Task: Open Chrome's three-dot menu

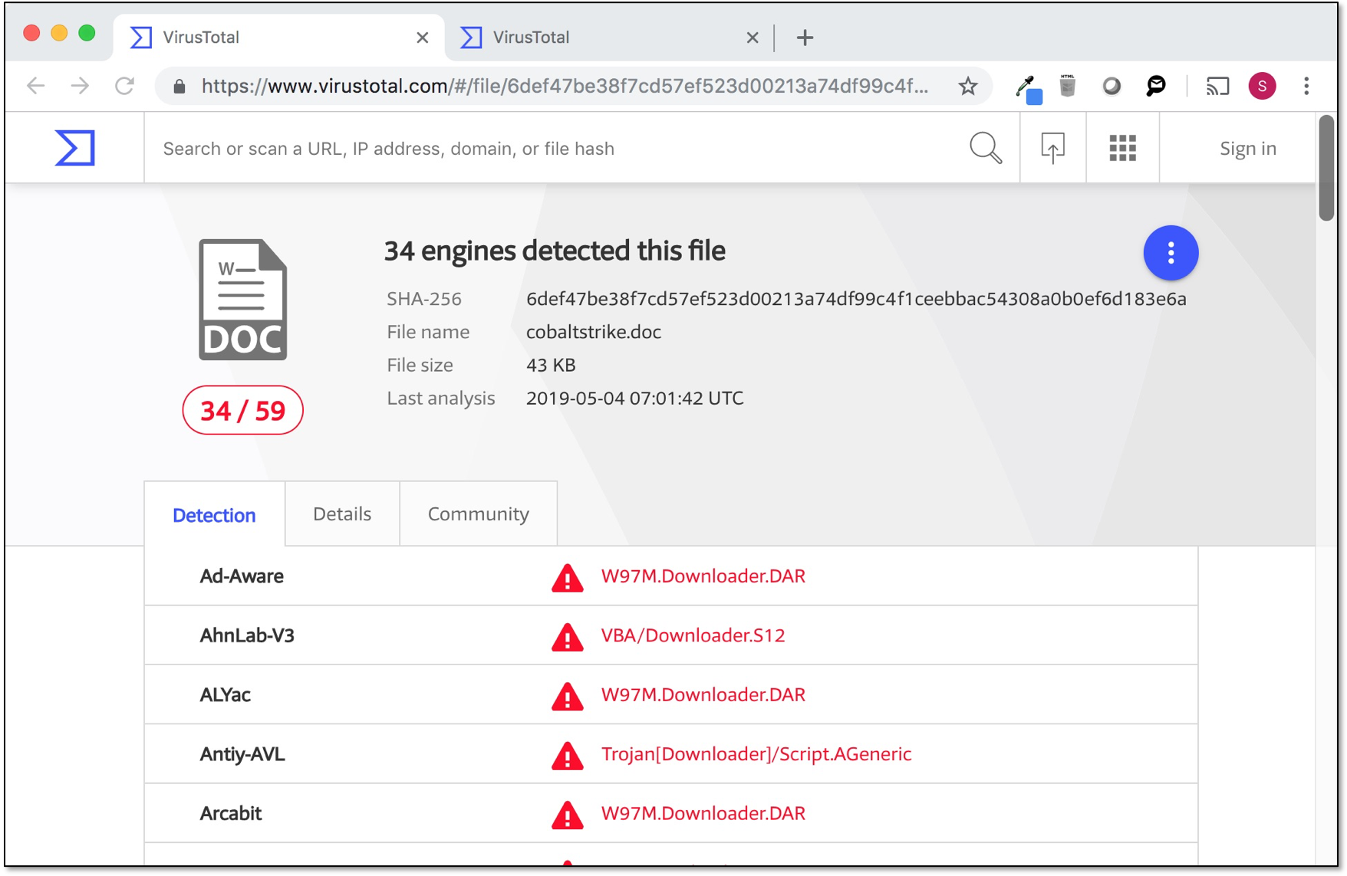Action: coord(1306,86)
